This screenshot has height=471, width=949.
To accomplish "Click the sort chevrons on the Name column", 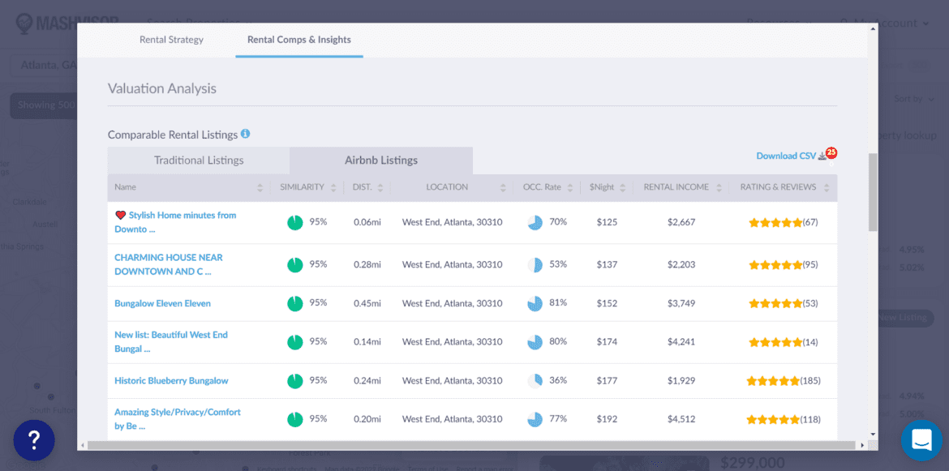I will (260, 186).
